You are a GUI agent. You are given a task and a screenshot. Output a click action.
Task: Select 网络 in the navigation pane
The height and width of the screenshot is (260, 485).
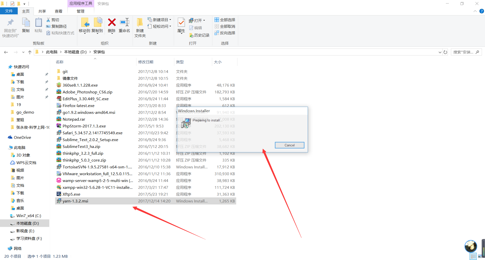[18, 248]
